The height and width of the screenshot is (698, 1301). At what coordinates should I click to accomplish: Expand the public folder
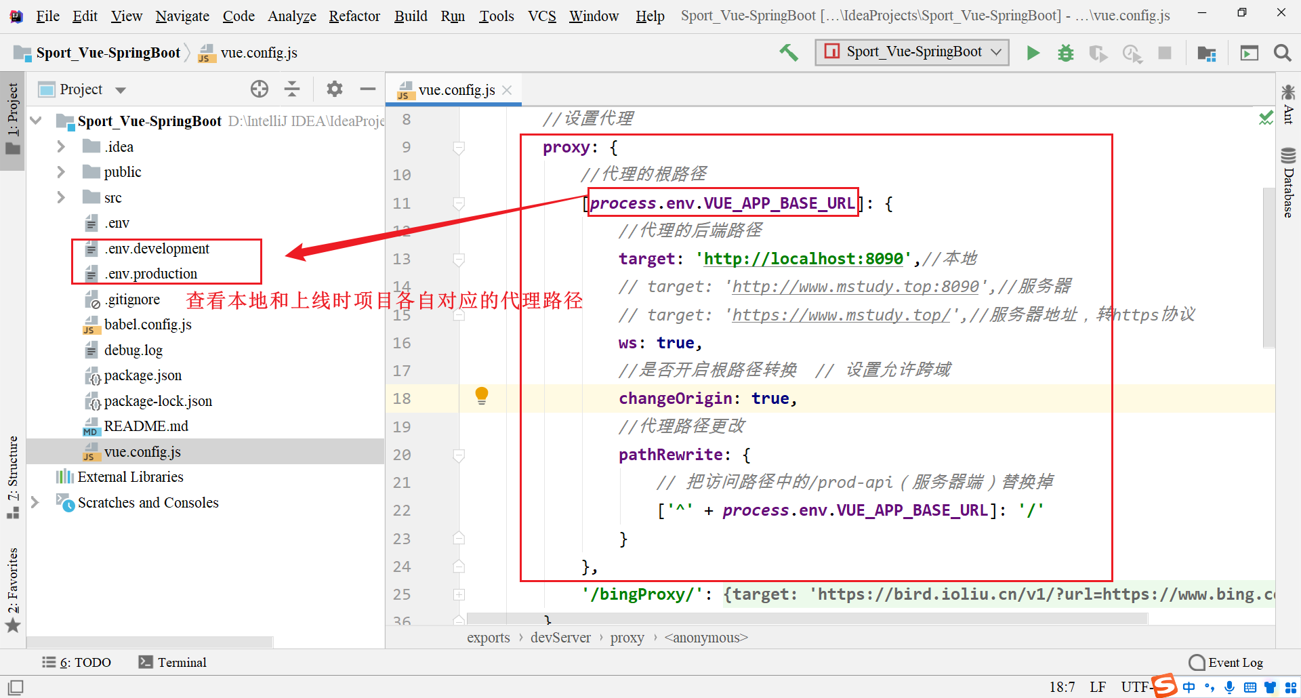61,172
